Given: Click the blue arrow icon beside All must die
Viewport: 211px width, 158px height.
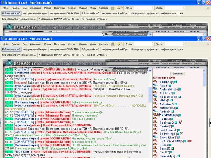Looking at the screenshot, I should click(155, 96).
